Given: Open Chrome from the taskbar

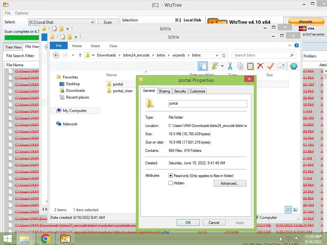Looking at the screenshot, I should 45,239.
